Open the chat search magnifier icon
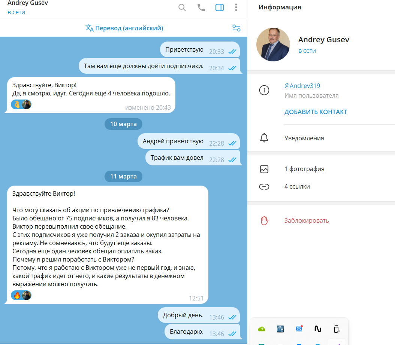Viewport: 395px width, 345px height. (x=182, y=7)
